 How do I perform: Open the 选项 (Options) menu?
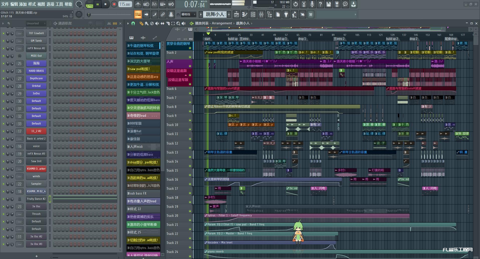[x=50, y=4]
